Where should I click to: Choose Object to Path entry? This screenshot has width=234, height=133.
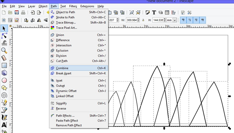coord(79,12)
